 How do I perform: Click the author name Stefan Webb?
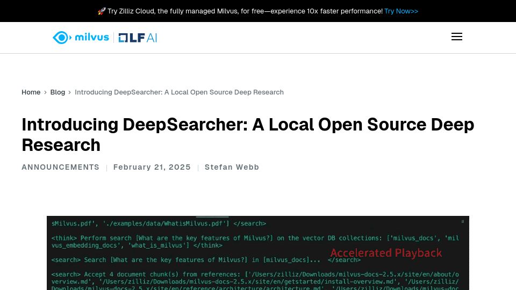(x=232, y=167)
